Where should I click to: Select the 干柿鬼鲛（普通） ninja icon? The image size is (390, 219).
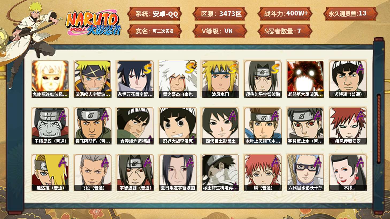50,126
